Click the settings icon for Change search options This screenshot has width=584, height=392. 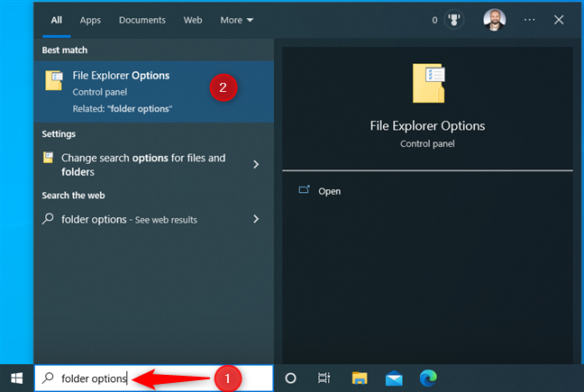click(48, 158)
